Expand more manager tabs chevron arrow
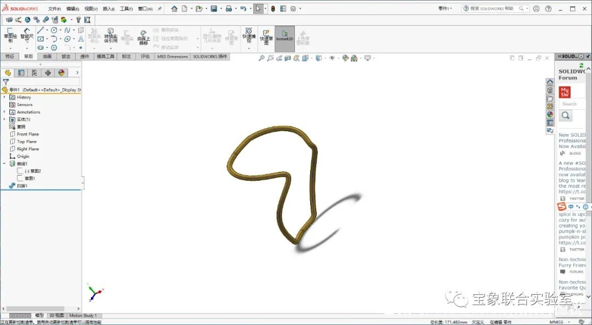The width and height of the screenshot is (592, 325). pyautogui.click(x=77, y=72)
